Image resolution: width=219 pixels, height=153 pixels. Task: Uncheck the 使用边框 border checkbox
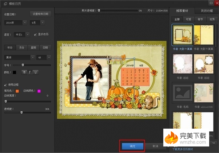5,84
